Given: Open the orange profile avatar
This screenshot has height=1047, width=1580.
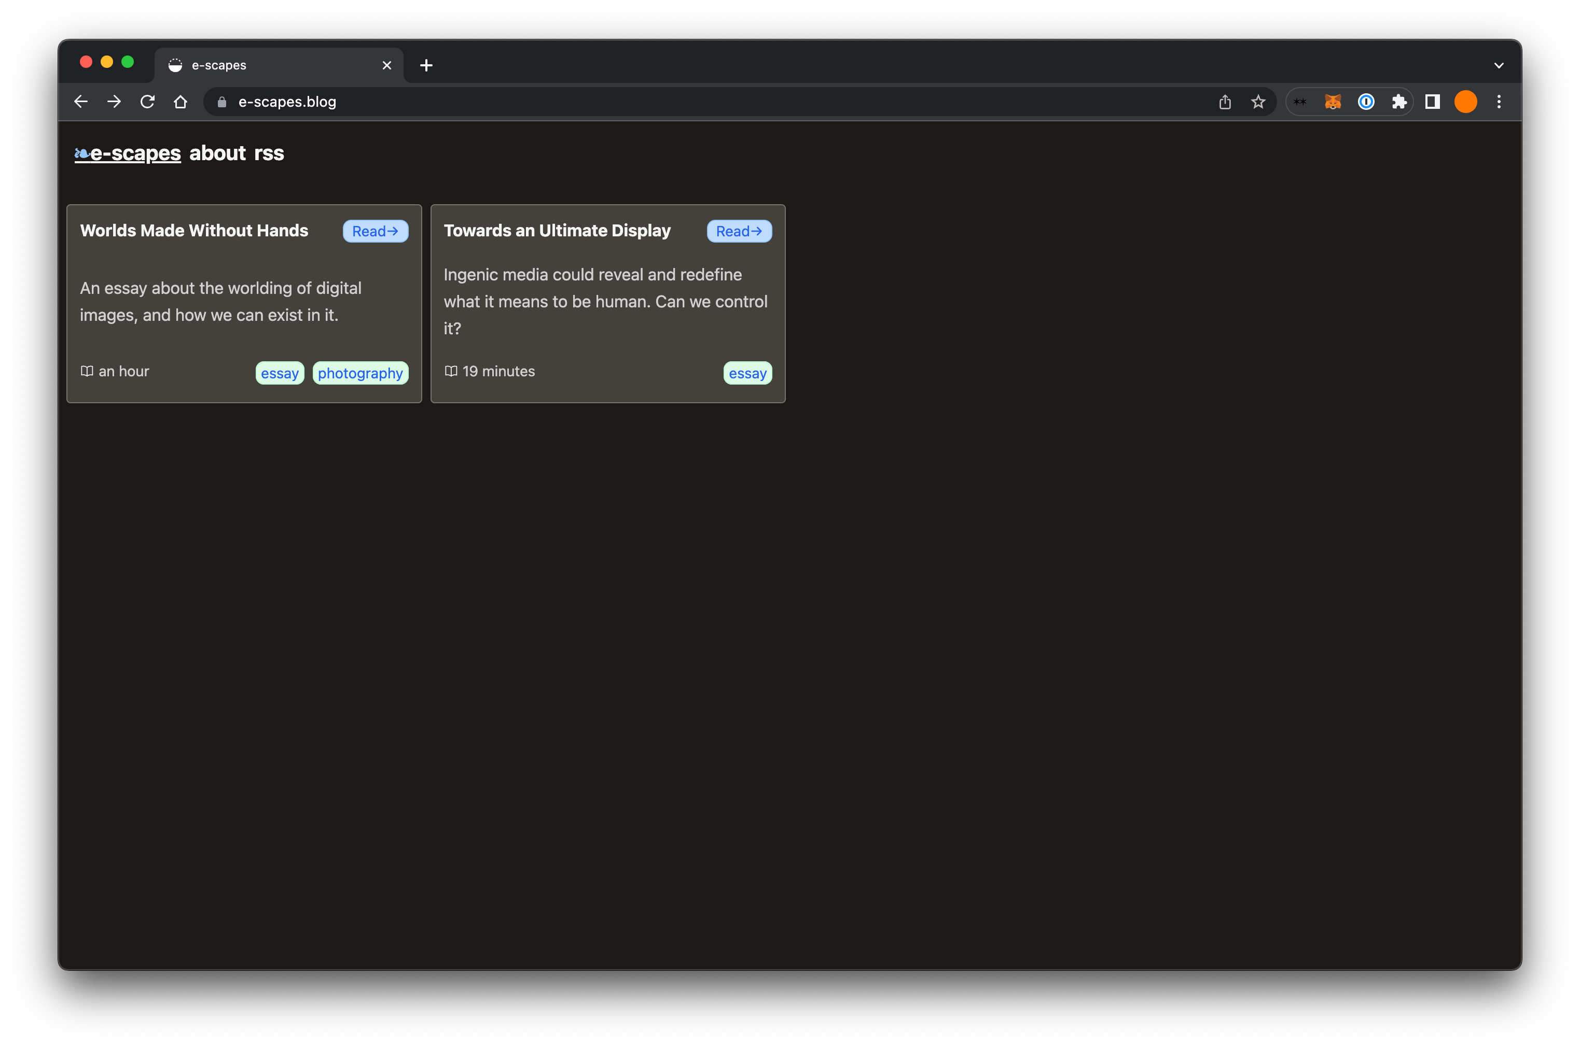Looking at the screenshot, I should coord(1465,102).
